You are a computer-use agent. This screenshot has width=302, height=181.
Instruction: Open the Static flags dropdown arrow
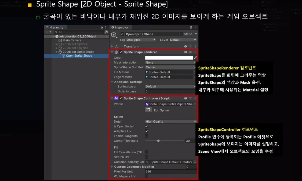196,34
